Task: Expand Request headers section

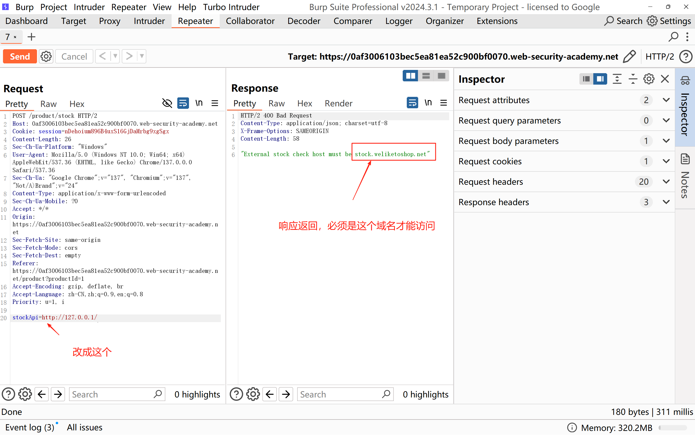Action: 666,182
